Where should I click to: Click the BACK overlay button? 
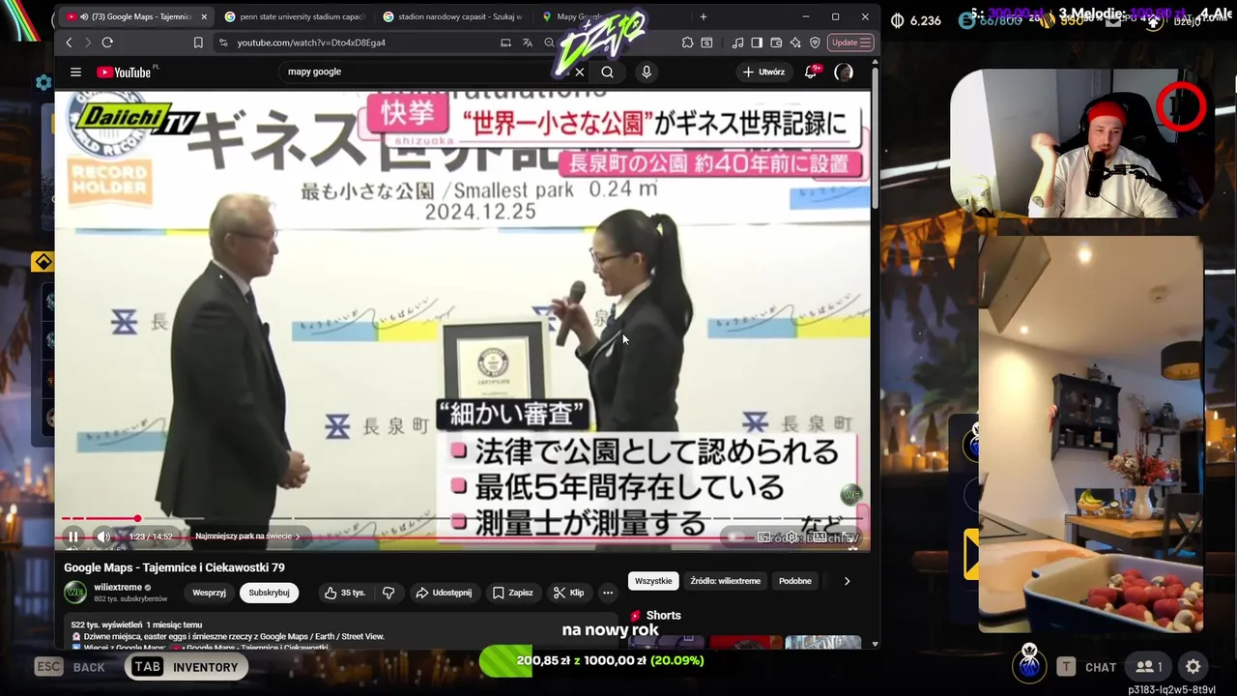coord(70,667)
